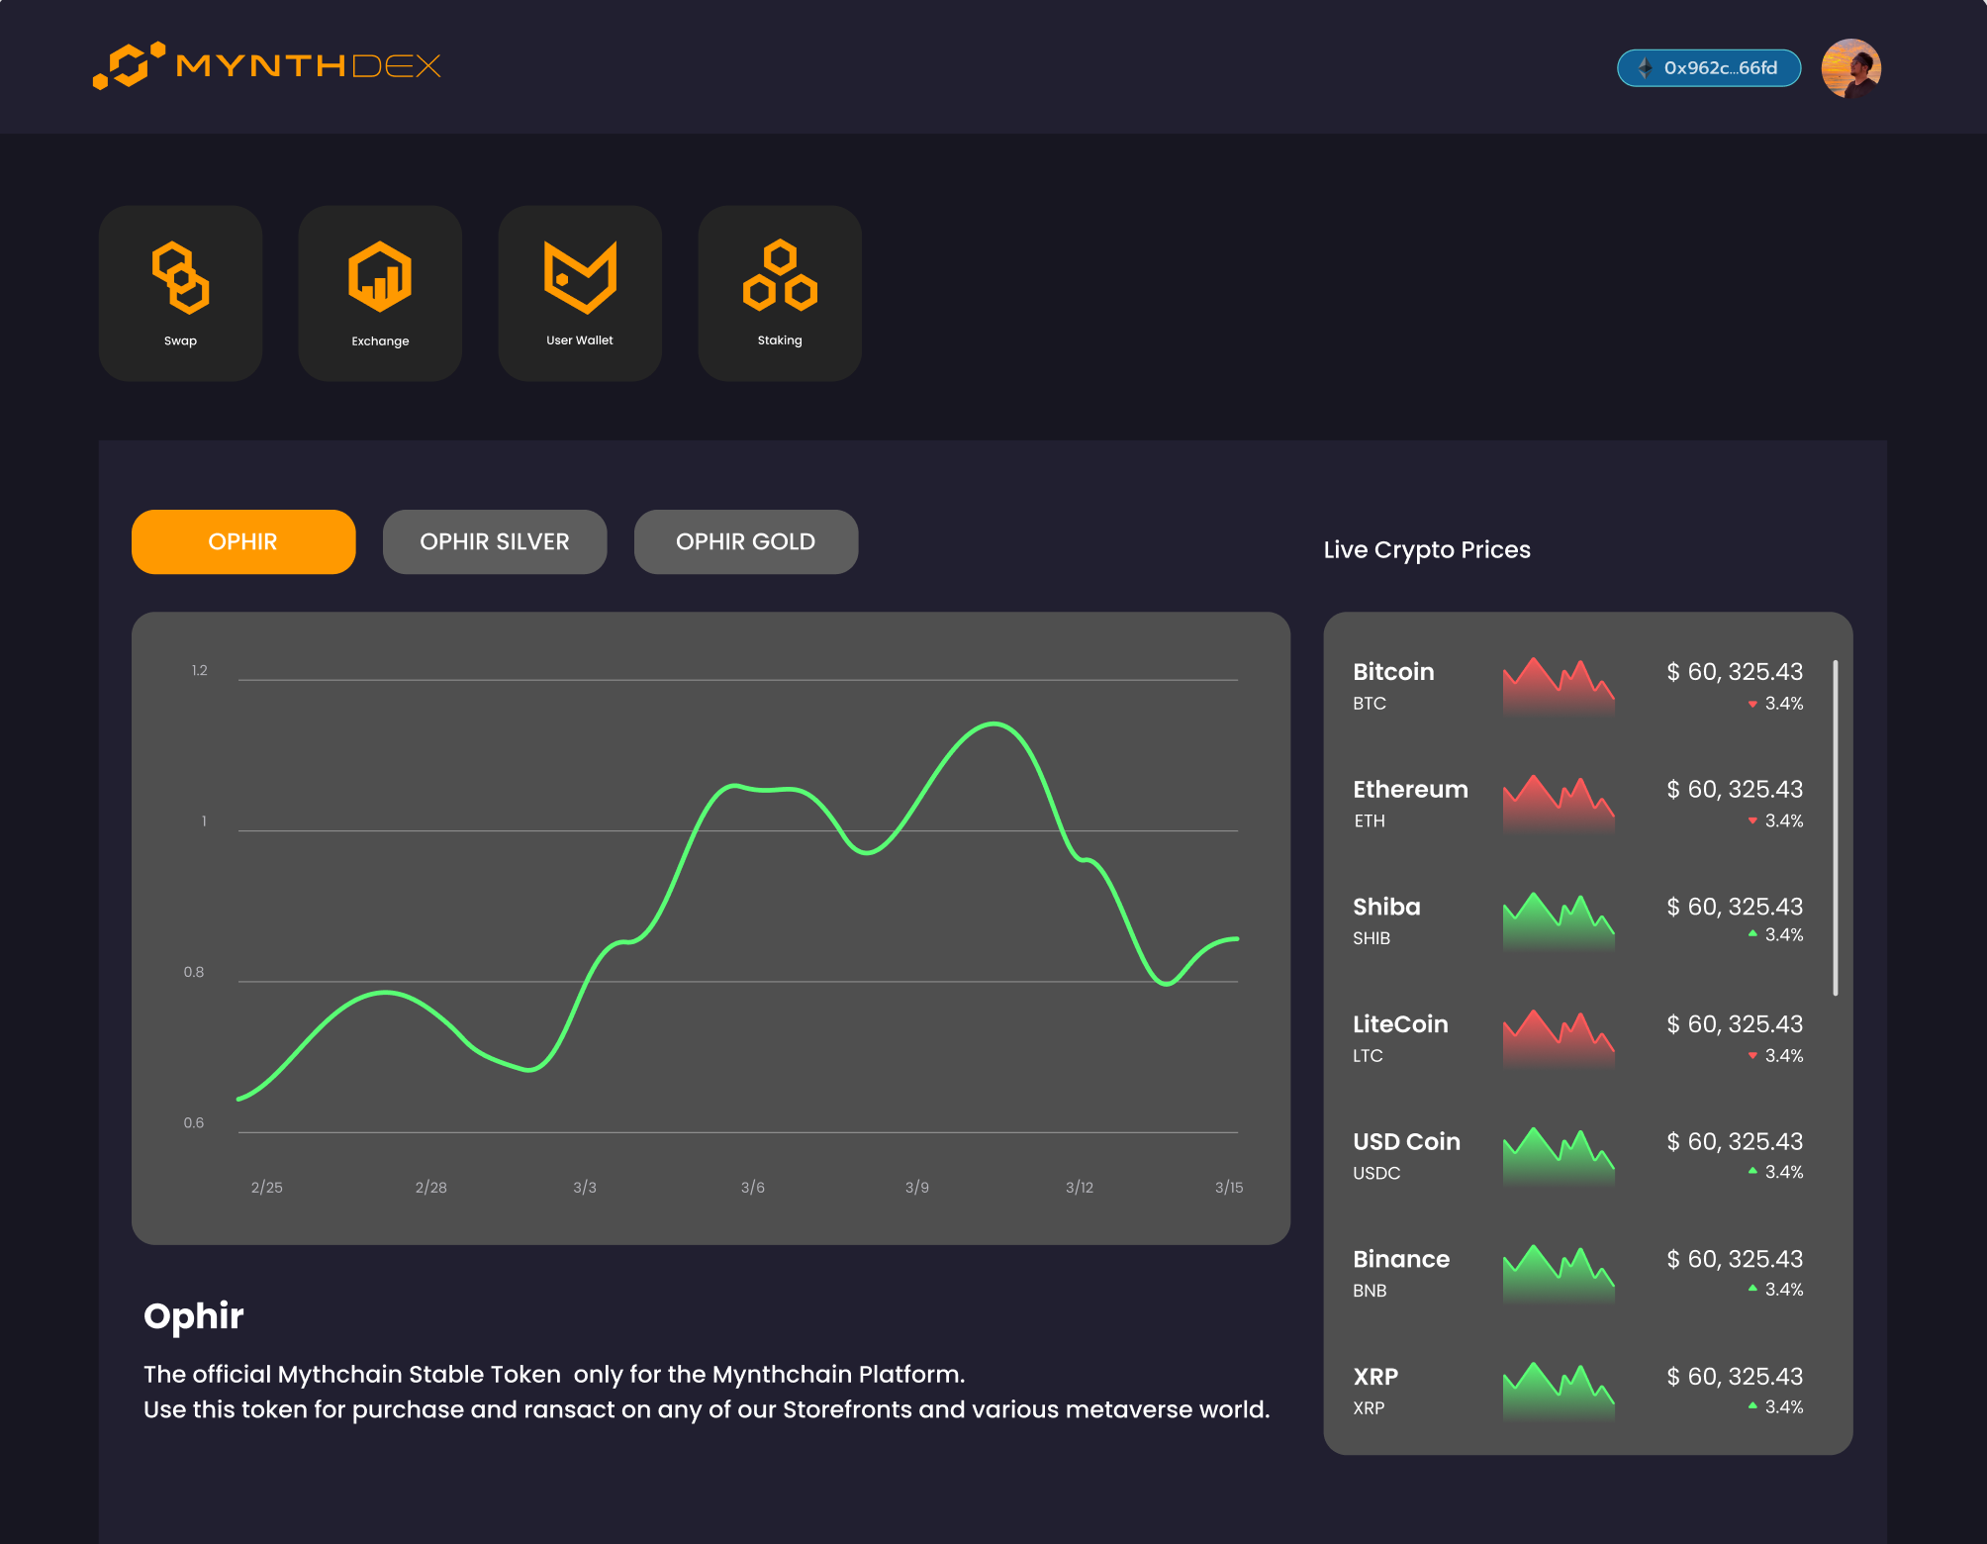
Task: Click the XRP green sparkline chart
Action: (x=1559, y=1391)
